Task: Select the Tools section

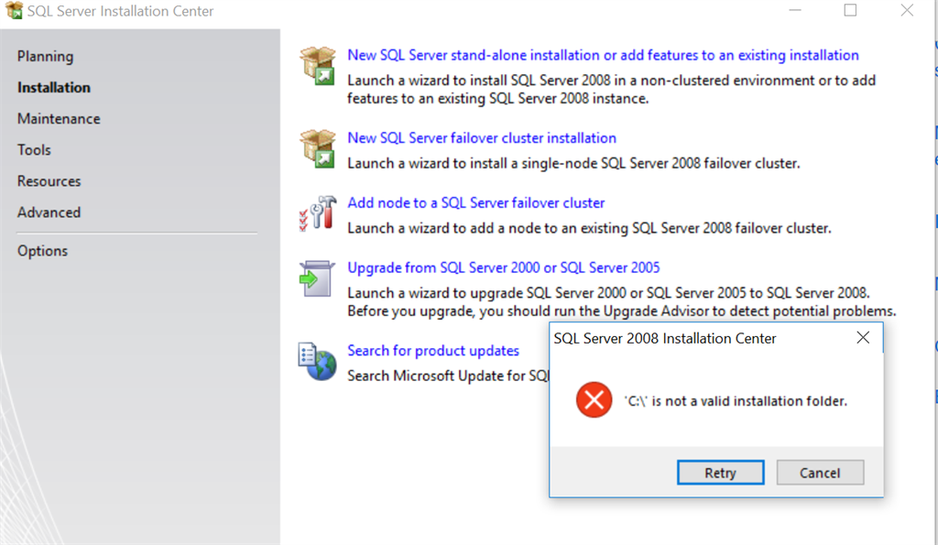Action: (34, 149)
